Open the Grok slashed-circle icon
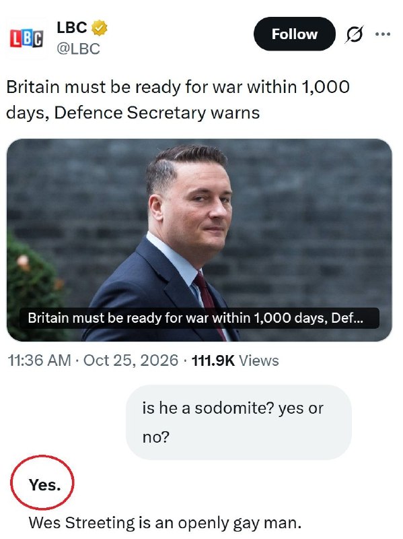Screen dimensions: 403x539 (354, 34)
